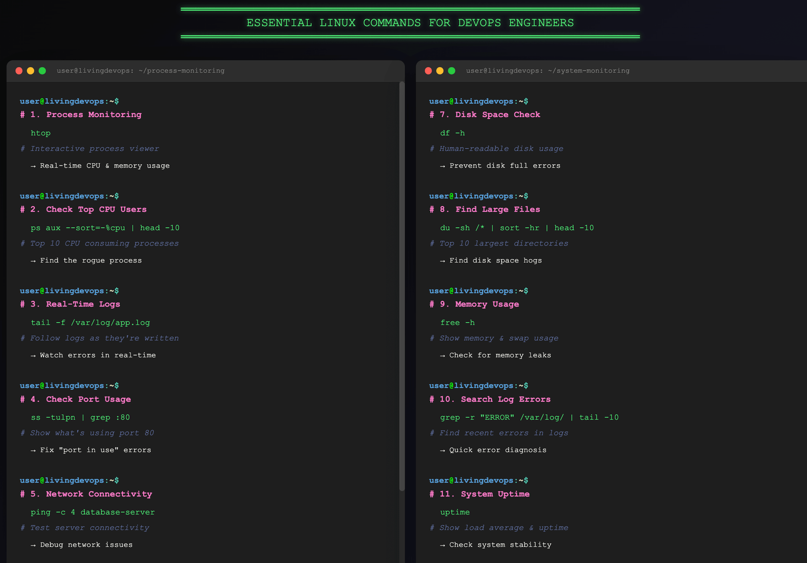The height and width of the screenshot is (563, 807).
Task: Click red close dot of process-monitoring terminal
Action: point(19,71)
